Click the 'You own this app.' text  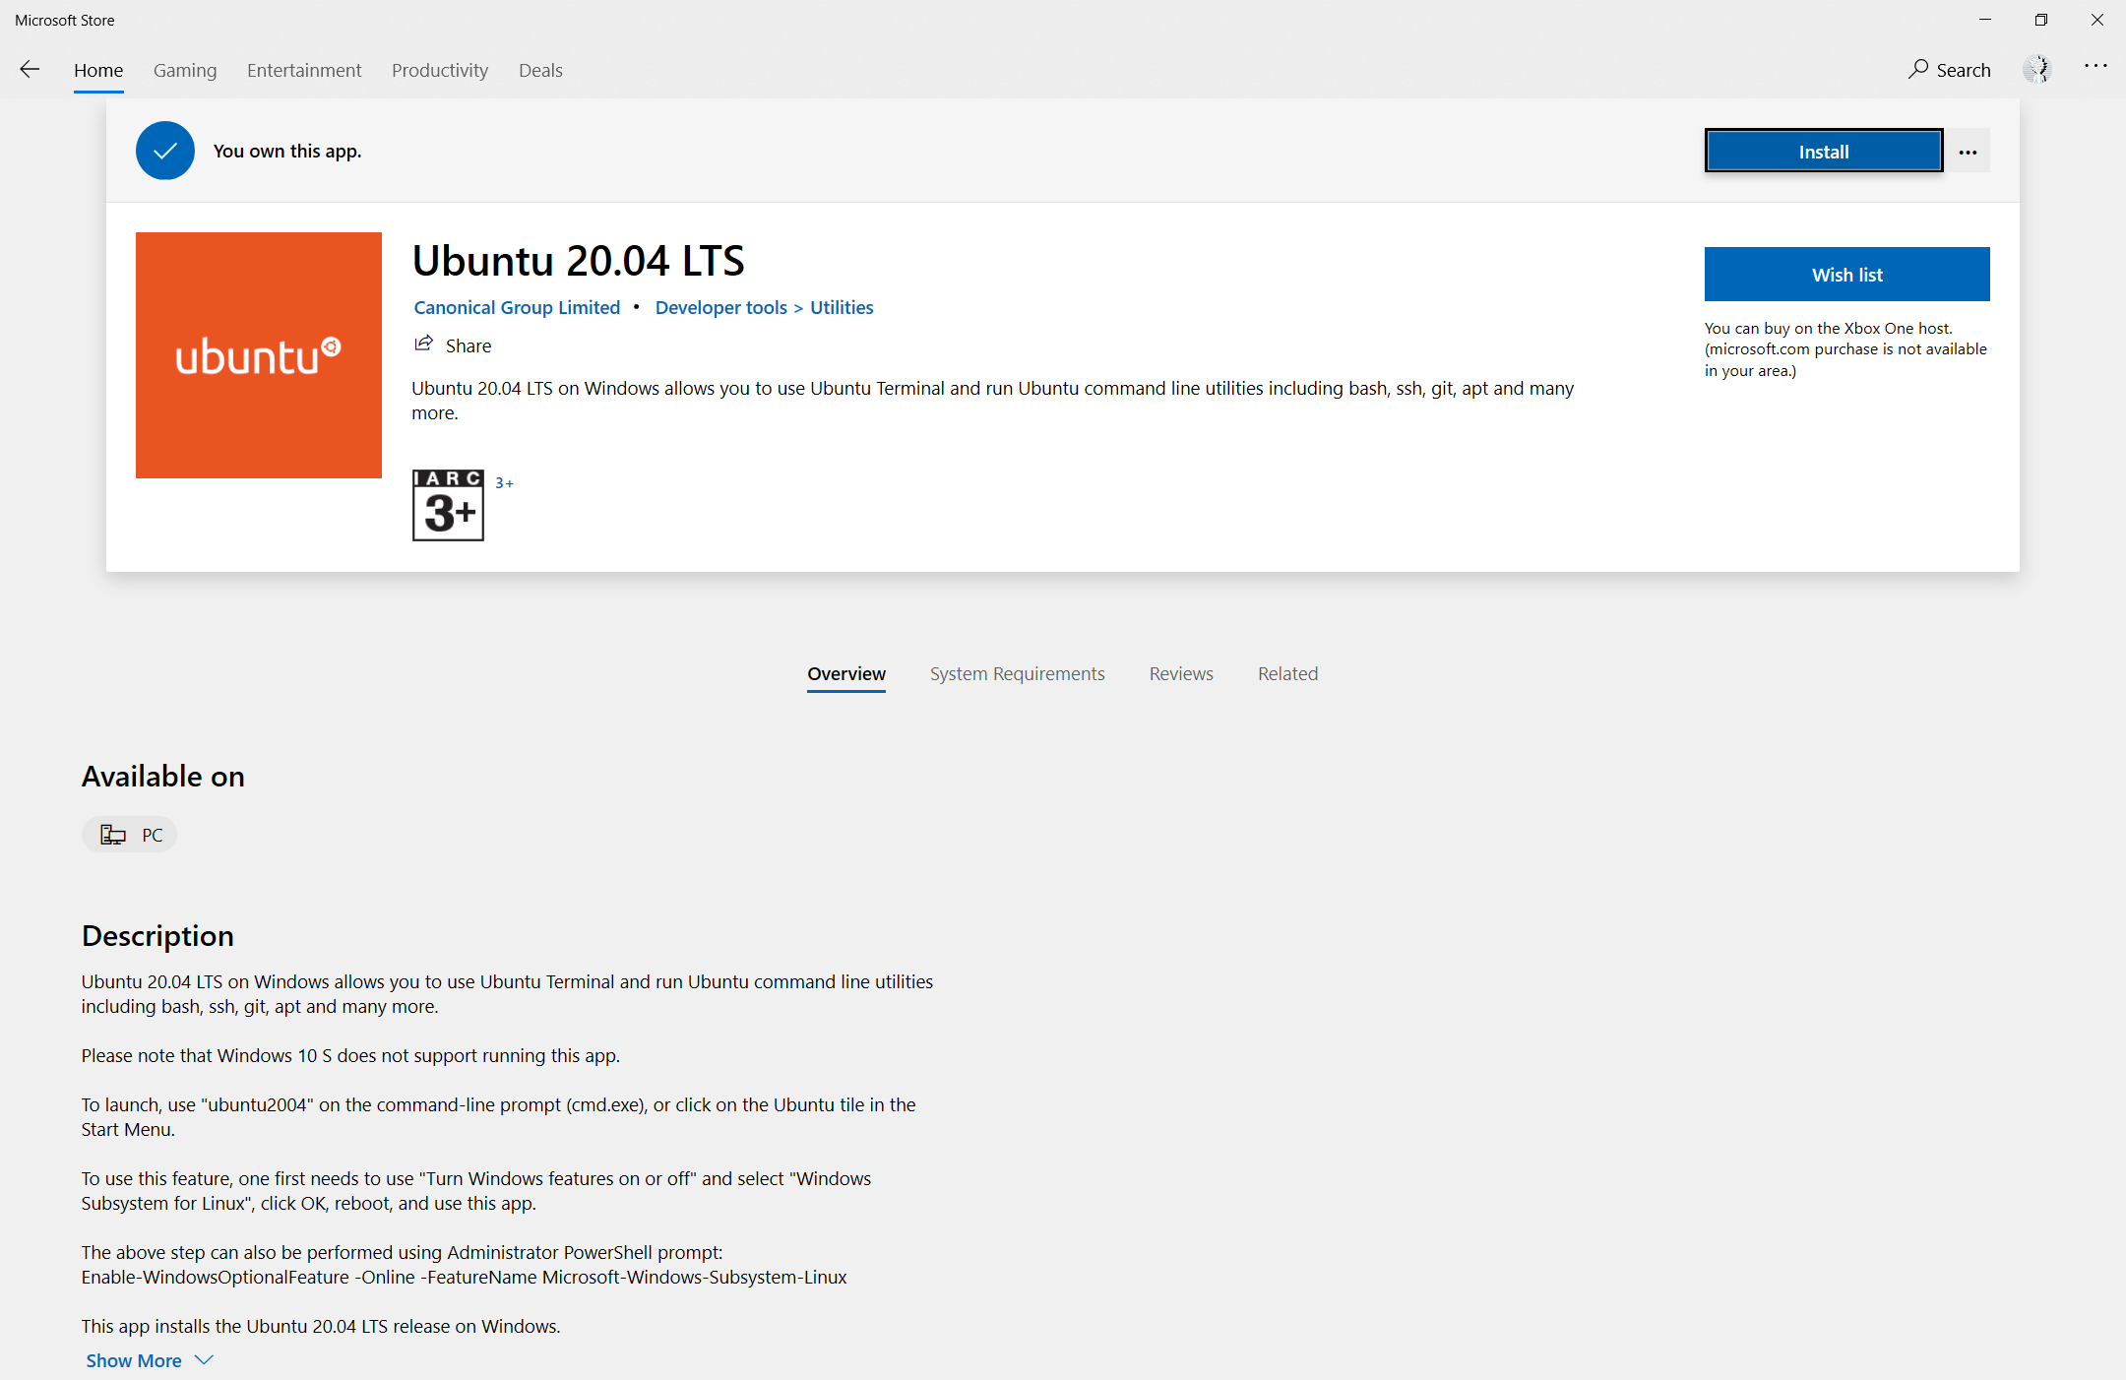coord(287,151)
